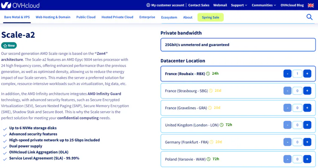Select Poland (Varsovie - WAW) datacenter row

(x=238, y=159)
